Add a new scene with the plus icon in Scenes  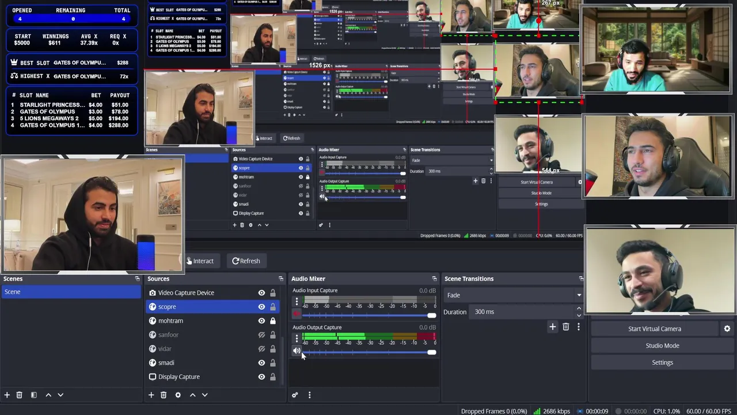(7, 395)
